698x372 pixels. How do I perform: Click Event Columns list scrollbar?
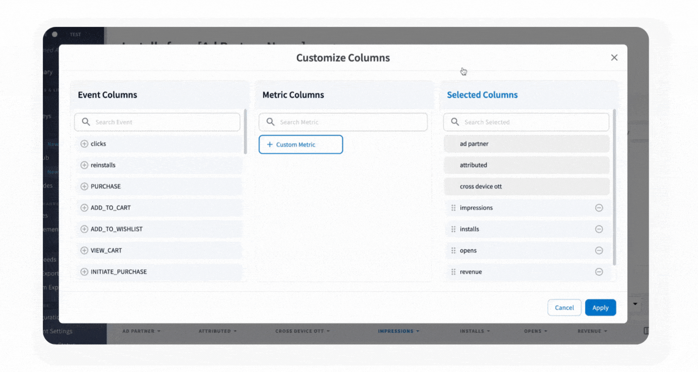[245, 132]
